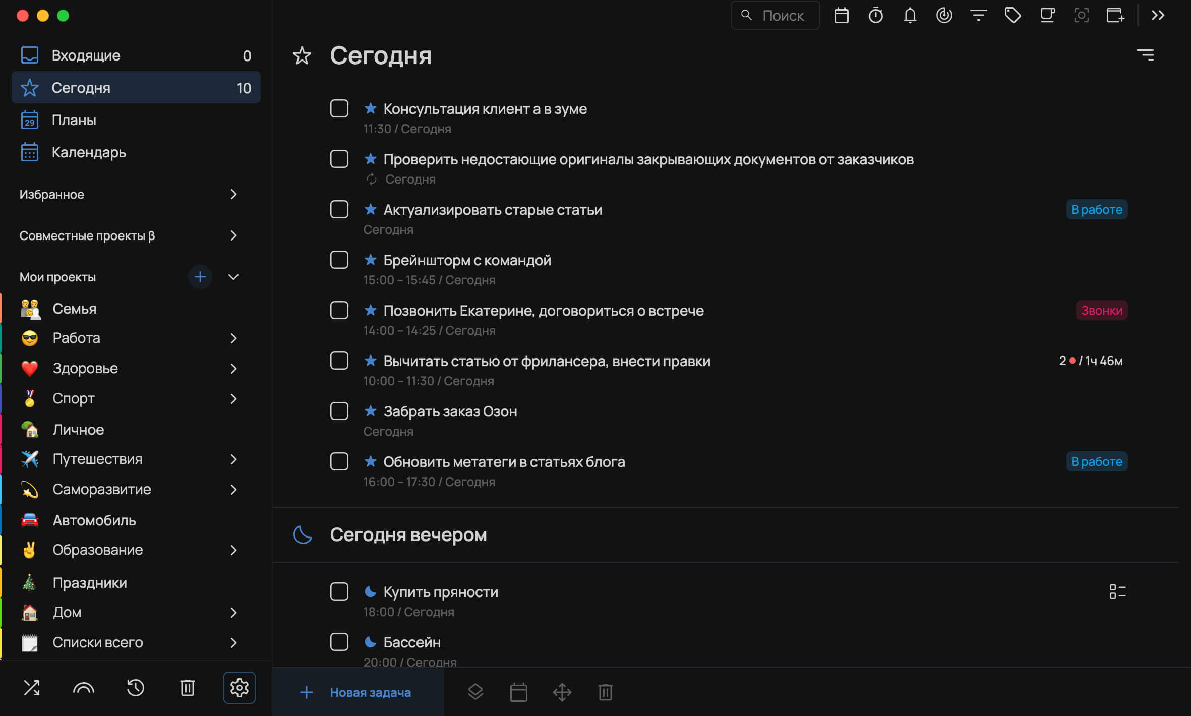Viewport: 1191px width, 716px height.
Task: Expand the Саморазвитие project
Action: pyautogui.click(x=233, y=490)
